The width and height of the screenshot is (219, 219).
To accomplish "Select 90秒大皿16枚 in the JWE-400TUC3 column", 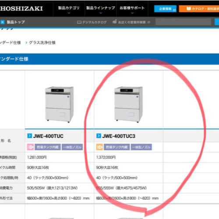I will (107, 167).
